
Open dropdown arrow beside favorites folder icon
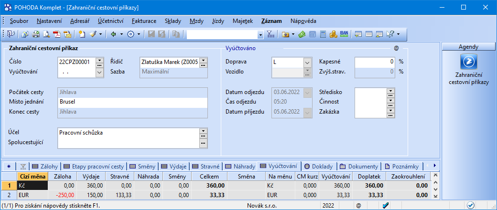[x=293, y=34]
